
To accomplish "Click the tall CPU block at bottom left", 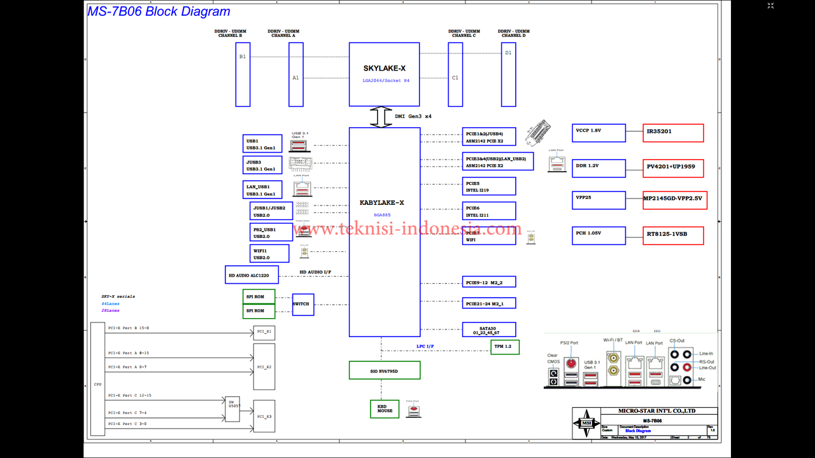I will (x=97, y=379).
